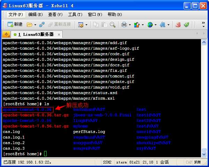Click the add new tab button

tap(6, 35)
